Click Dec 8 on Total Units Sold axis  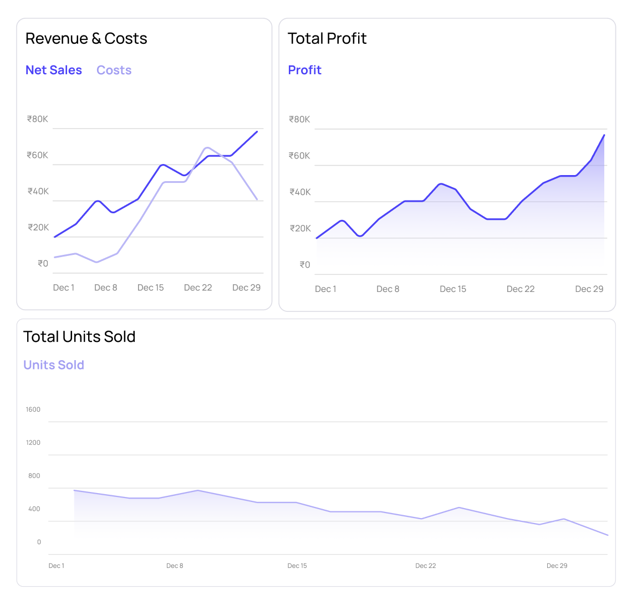[175, 566]
